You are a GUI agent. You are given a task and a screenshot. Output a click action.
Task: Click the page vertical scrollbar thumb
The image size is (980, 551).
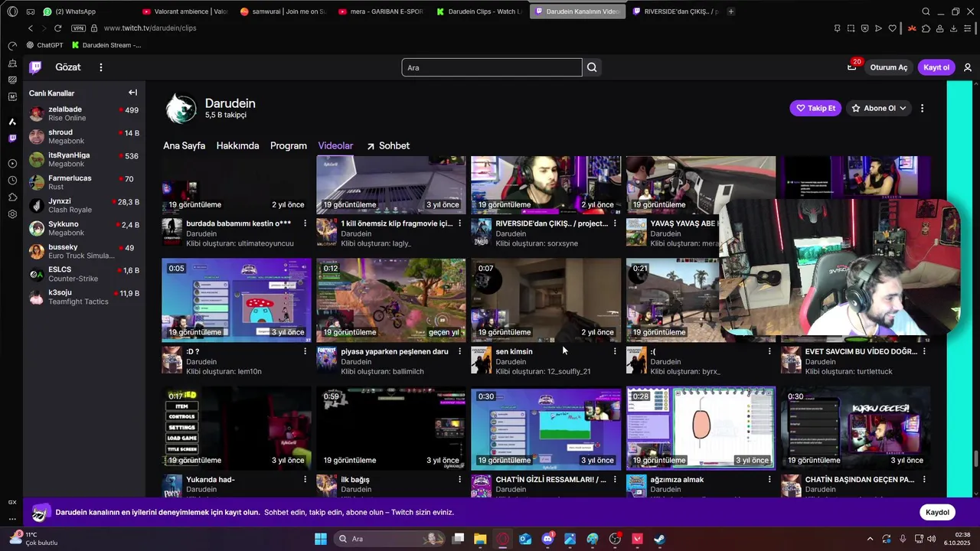coord(975,458)
